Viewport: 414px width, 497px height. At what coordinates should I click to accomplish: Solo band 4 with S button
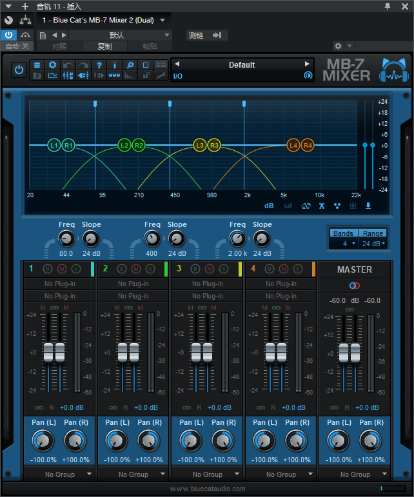pyautogui.click(x=298, y=269)
